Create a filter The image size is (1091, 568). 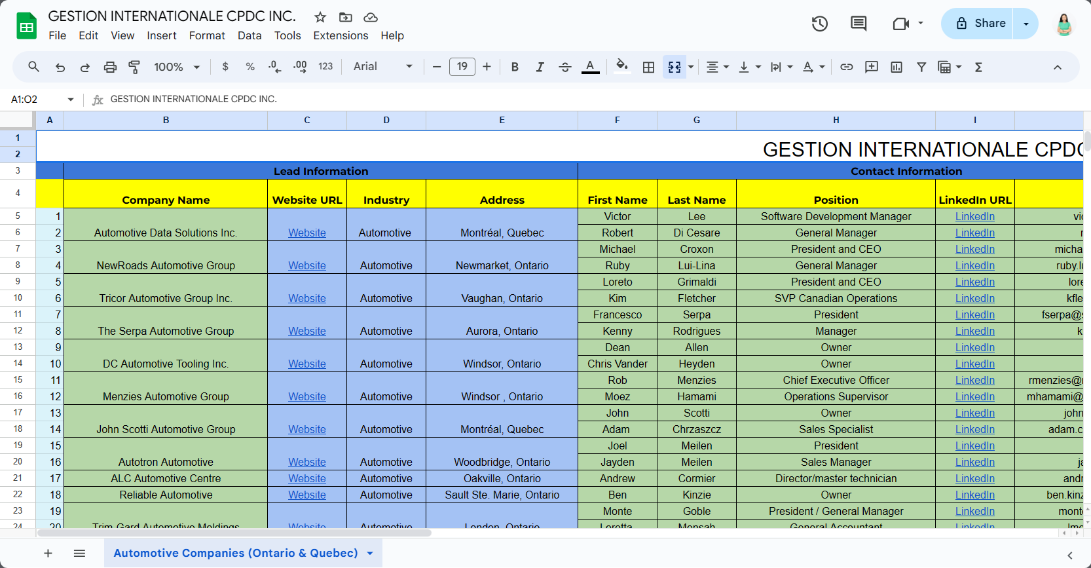pyautogui.click(x=921, y=67)
